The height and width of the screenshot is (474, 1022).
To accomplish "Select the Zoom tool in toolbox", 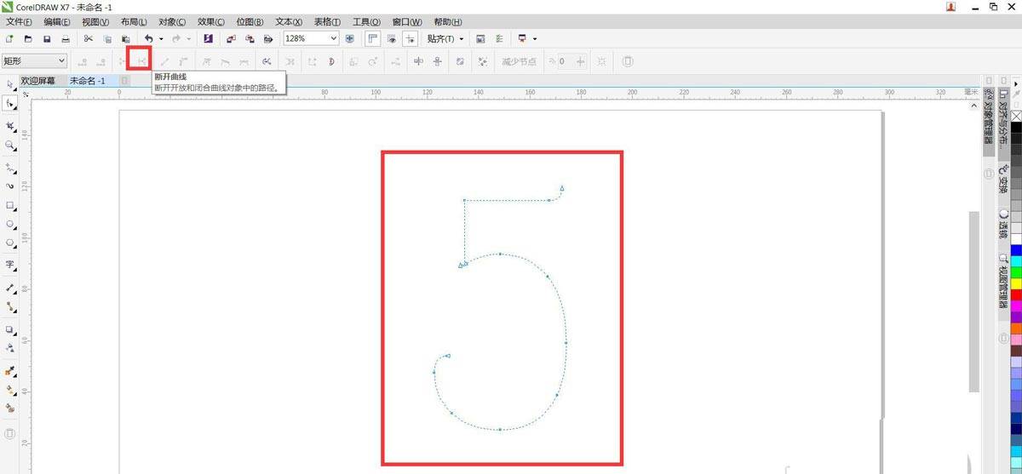I will click(x=10, y=146).
